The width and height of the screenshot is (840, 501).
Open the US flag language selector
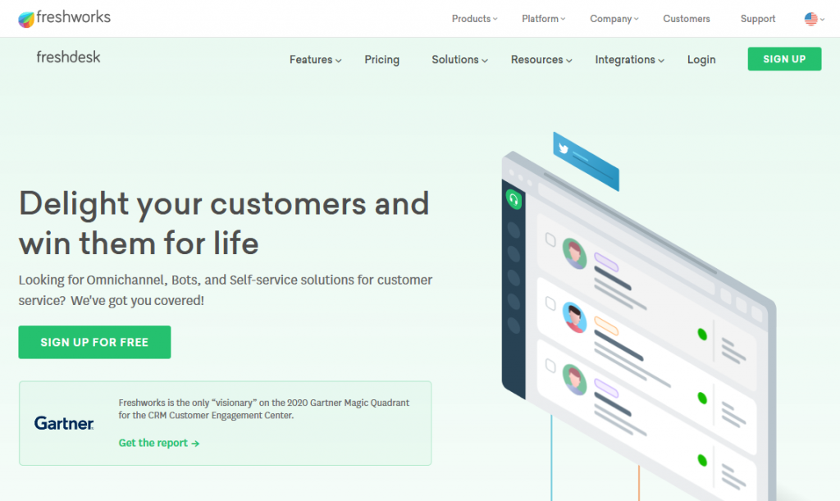pos(814,19)
